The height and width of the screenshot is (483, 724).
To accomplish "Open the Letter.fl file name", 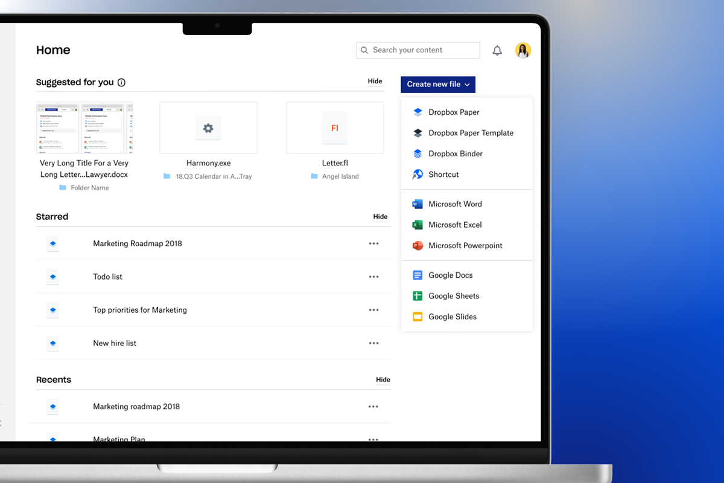I will click(335, 163).
